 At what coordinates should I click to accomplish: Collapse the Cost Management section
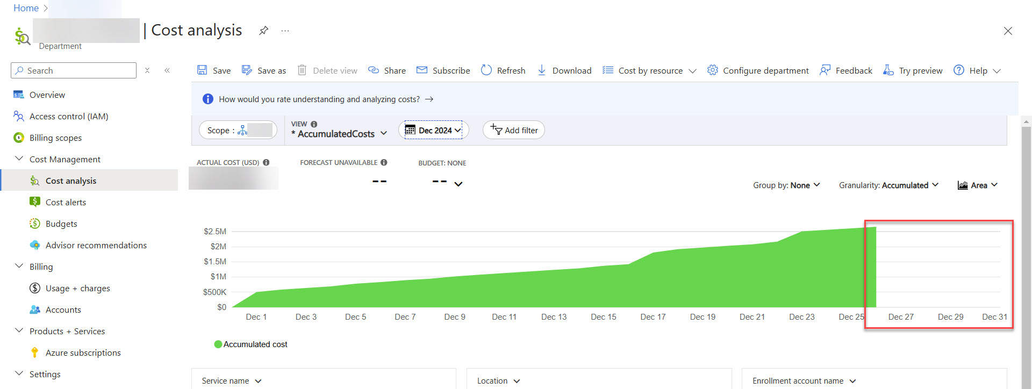(x=19, y=159)
